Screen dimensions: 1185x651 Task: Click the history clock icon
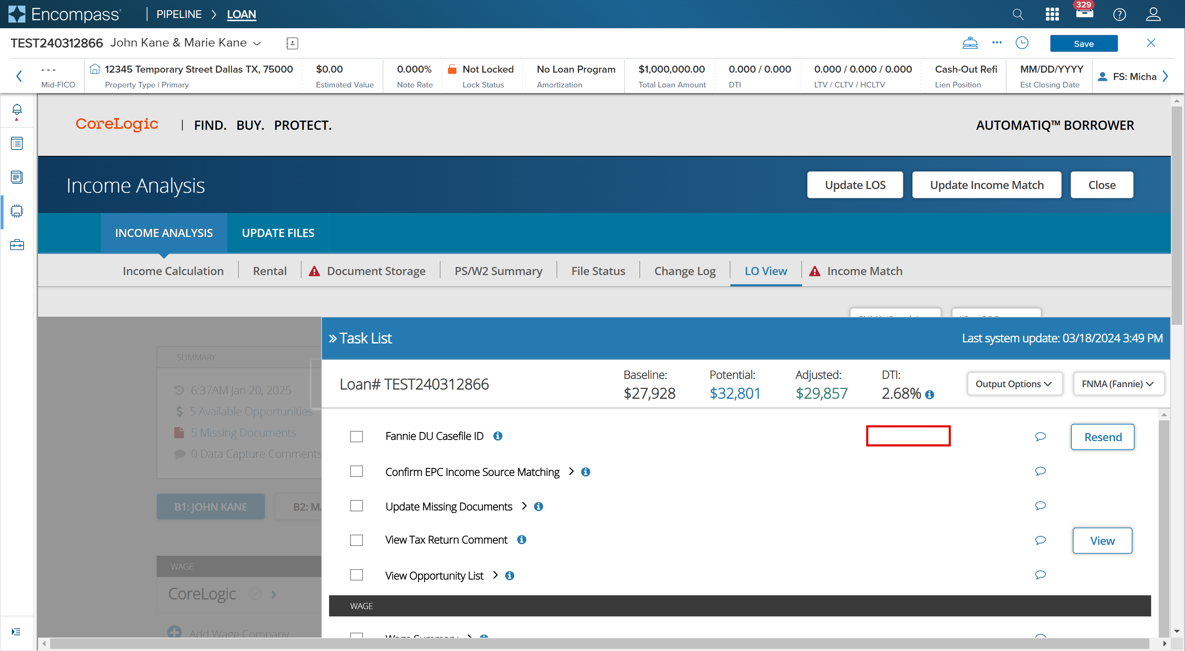[1022, 43]
